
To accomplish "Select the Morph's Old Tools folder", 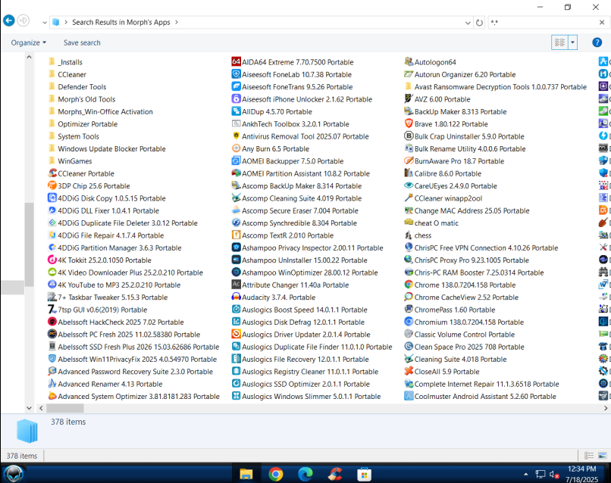I will click(x=82, y=99).
